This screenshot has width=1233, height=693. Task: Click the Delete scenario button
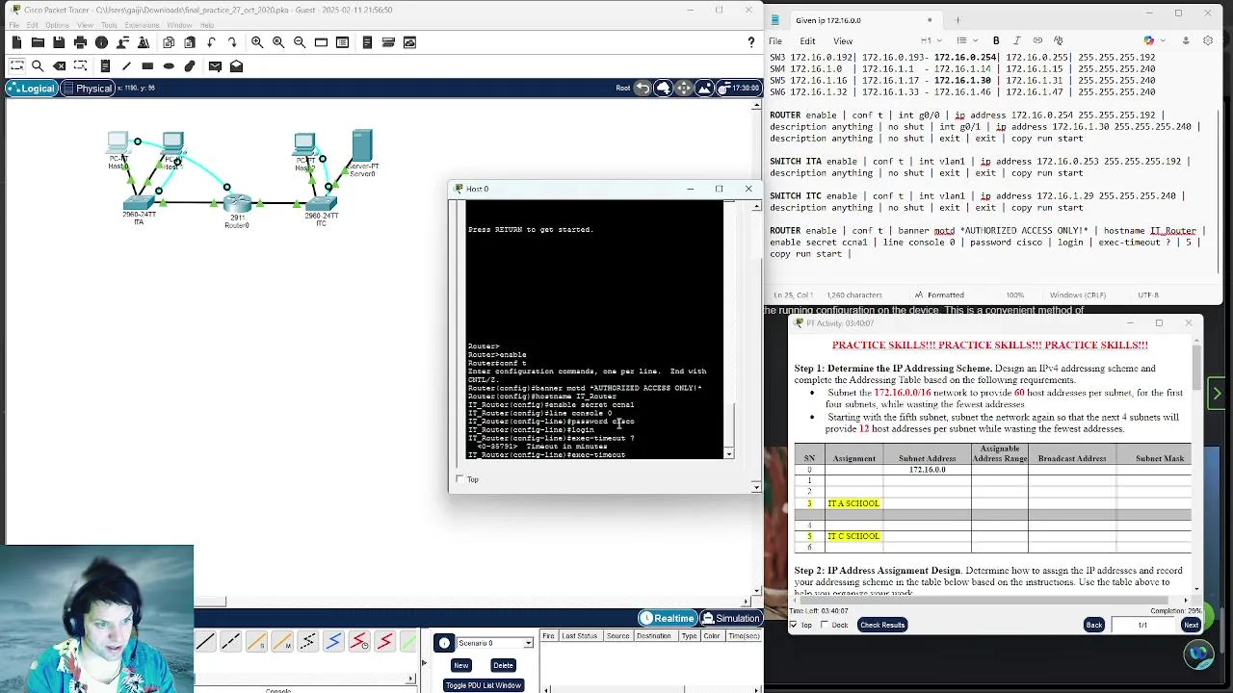503,665
